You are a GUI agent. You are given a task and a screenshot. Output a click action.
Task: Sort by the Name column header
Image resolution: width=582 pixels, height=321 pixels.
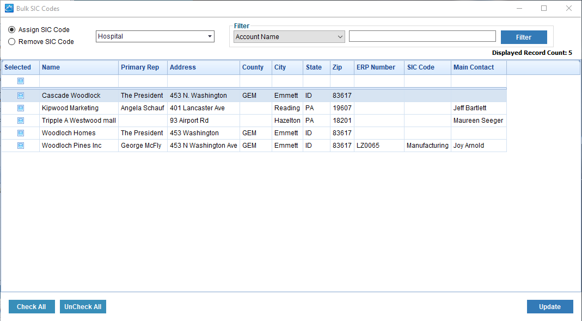[79, 67]
